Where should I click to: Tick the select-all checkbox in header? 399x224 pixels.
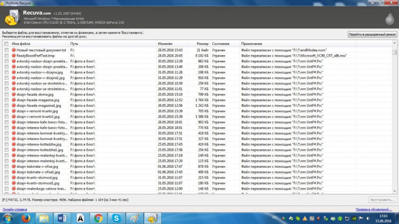coord(6,44)
